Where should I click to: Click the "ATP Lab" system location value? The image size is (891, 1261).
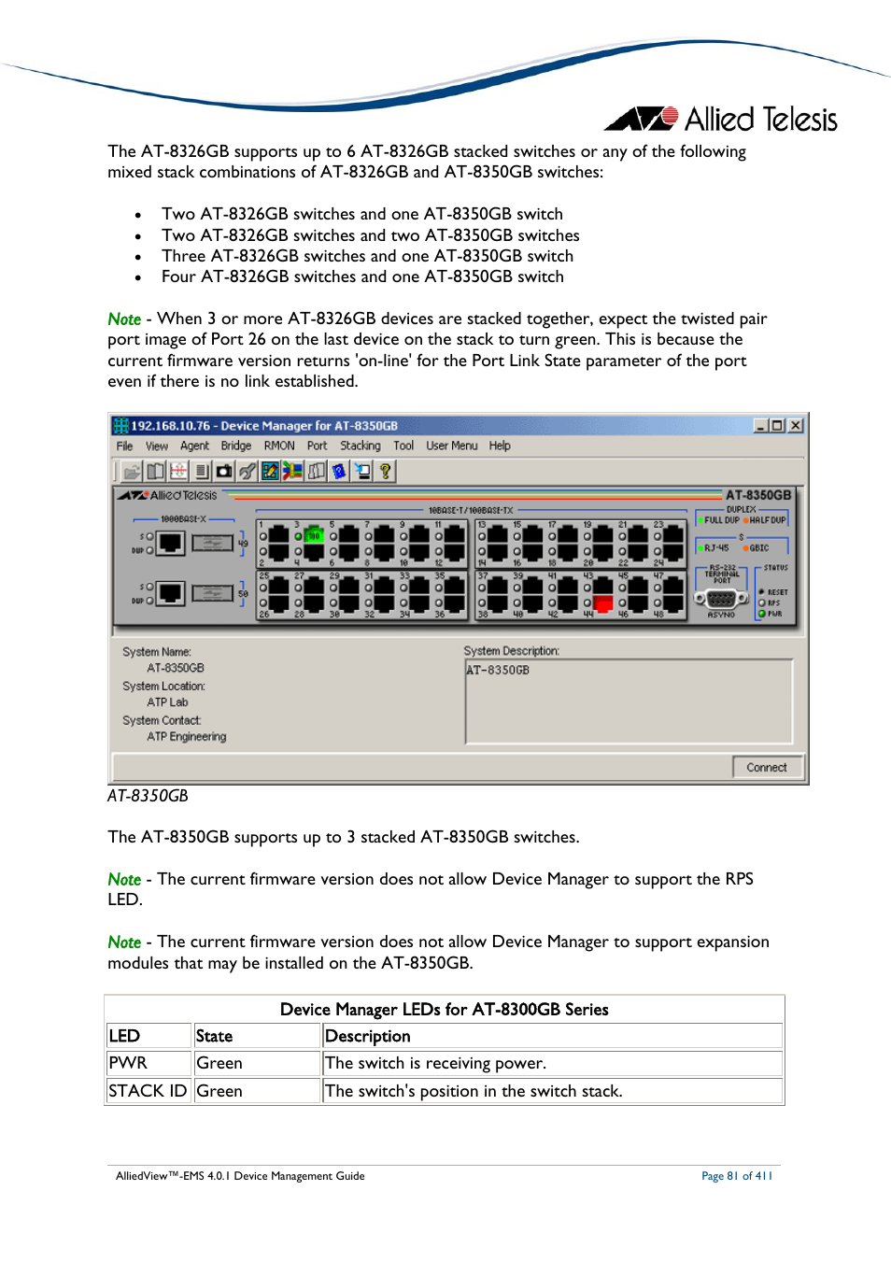pos(167,702)
